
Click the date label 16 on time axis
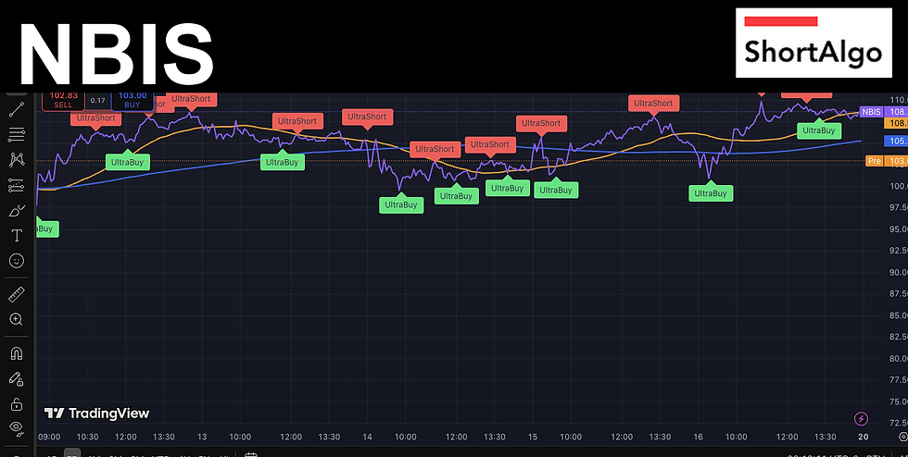[698, 437]
